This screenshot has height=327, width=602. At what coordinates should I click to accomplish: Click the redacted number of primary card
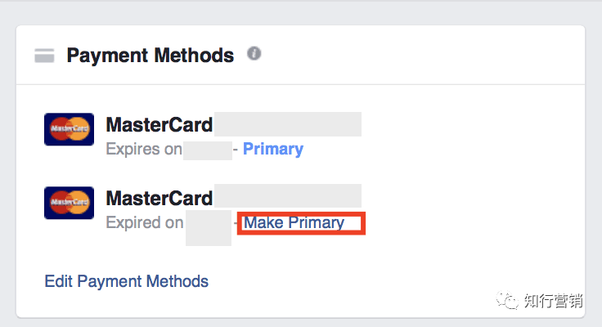[288, 124]
